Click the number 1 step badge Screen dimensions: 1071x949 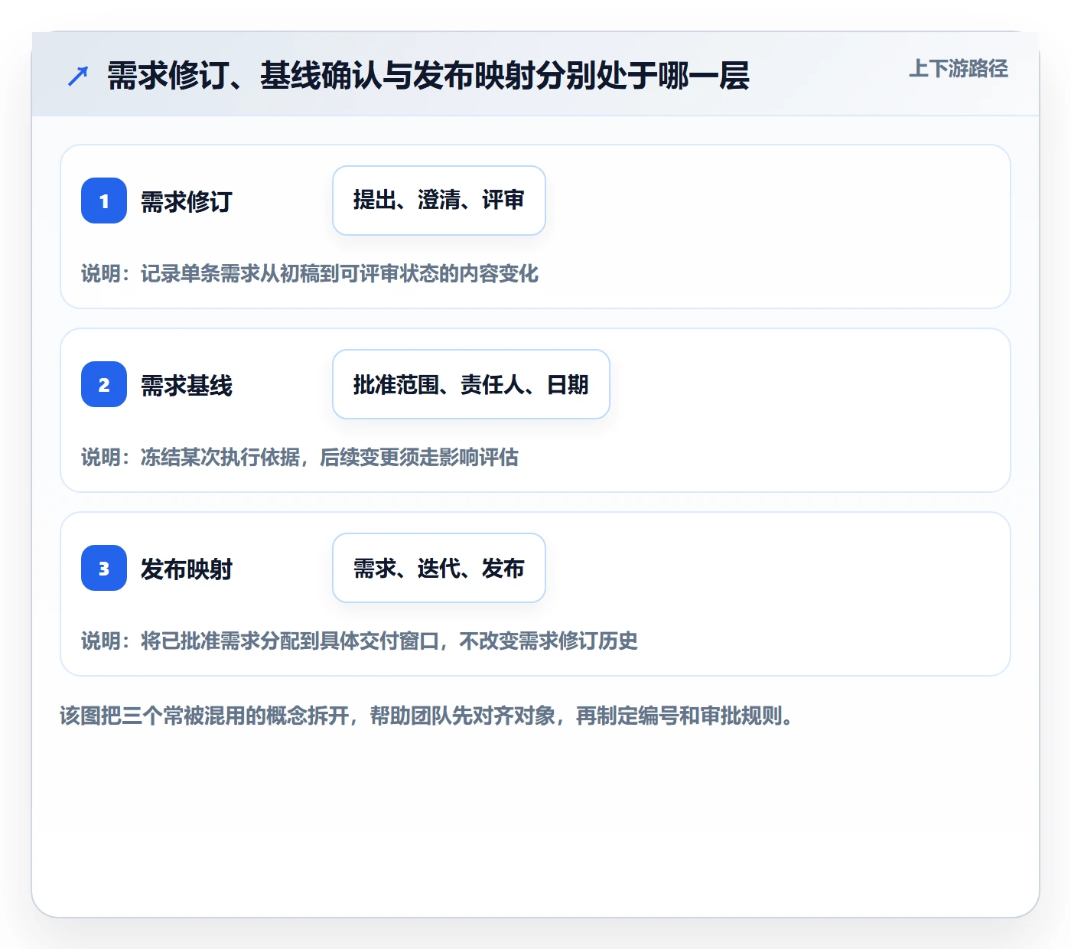click(x=104, y=201)
